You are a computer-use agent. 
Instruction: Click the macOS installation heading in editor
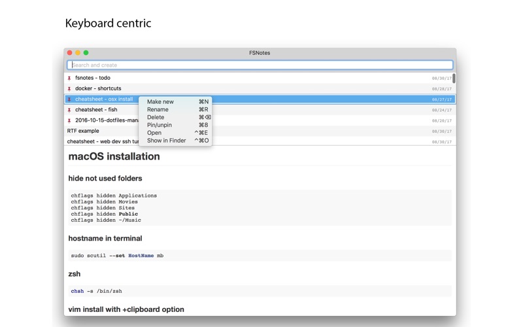114,156
